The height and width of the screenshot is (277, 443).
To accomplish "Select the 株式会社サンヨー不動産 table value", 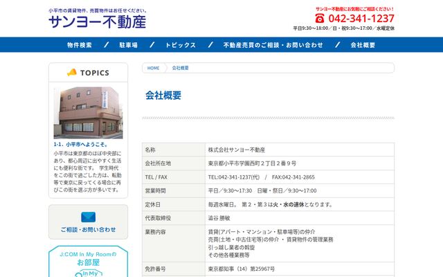I will pos(237,150).
